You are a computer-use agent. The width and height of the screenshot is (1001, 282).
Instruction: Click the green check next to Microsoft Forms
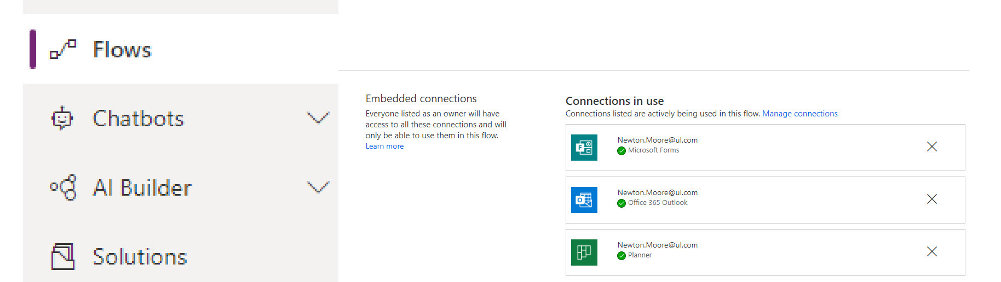[x=622, y=151]
